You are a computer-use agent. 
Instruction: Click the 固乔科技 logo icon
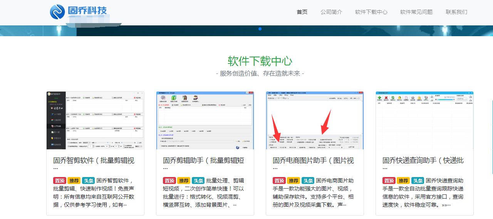coord(57,12)
